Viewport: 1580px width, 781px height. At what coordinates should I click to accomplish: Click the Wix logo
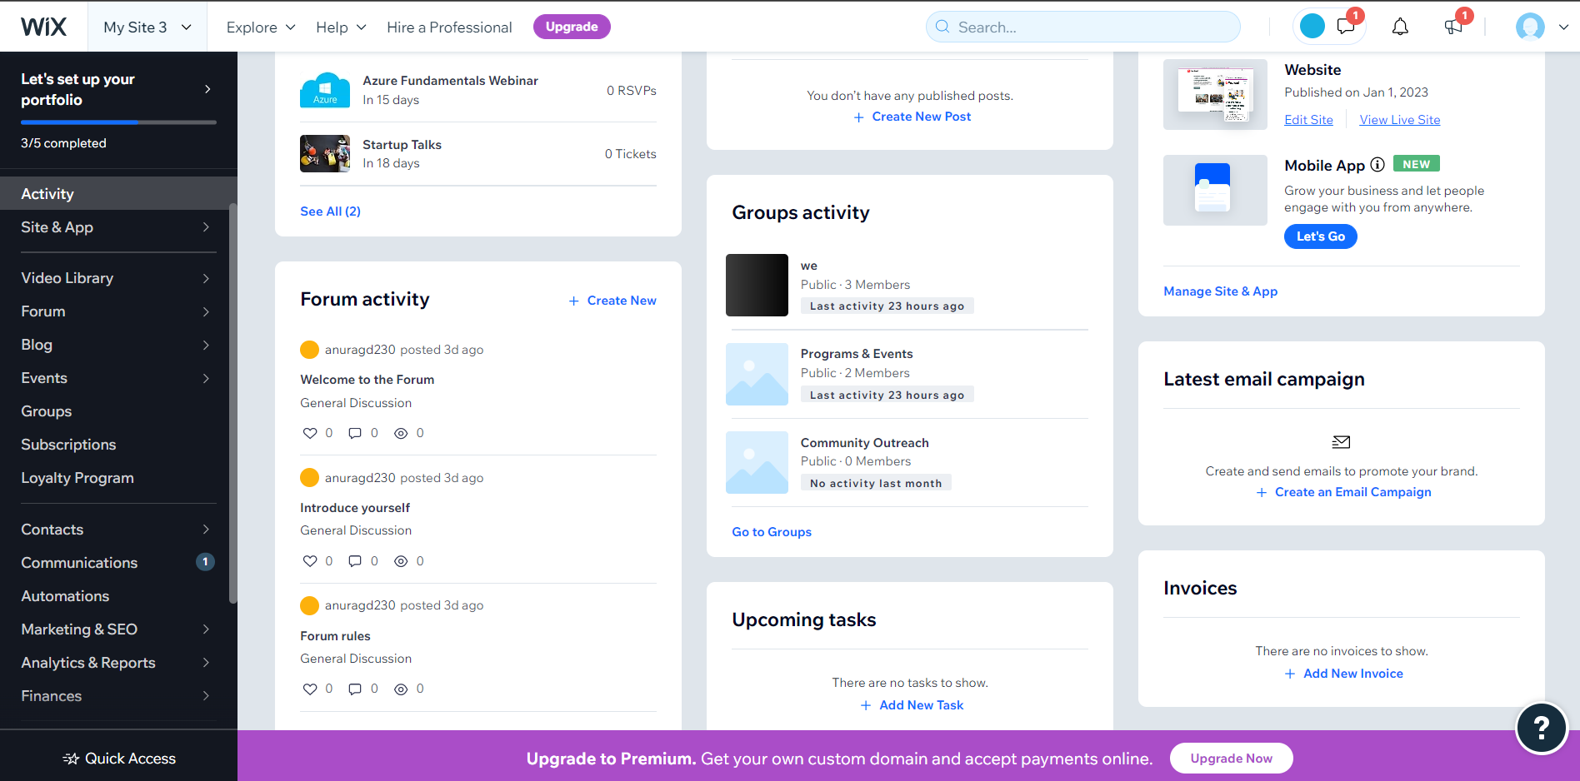(43, 27)
